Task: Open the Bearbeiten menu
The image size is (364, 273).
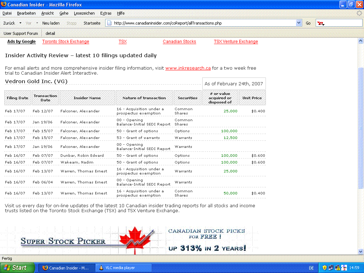Action: pyautogui.click(x=26, y=13)
